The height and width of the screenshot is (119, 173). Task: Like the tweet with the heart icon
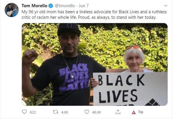click(x=87, y=112)
